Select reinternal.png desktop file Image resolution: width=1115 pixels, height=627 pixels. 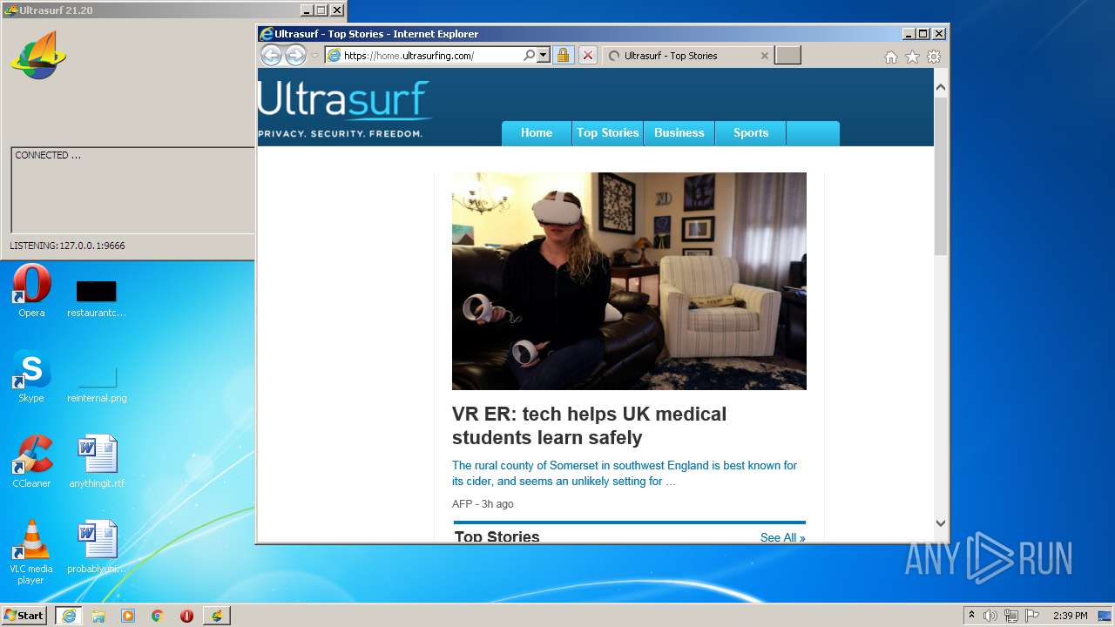coord(97,384)
